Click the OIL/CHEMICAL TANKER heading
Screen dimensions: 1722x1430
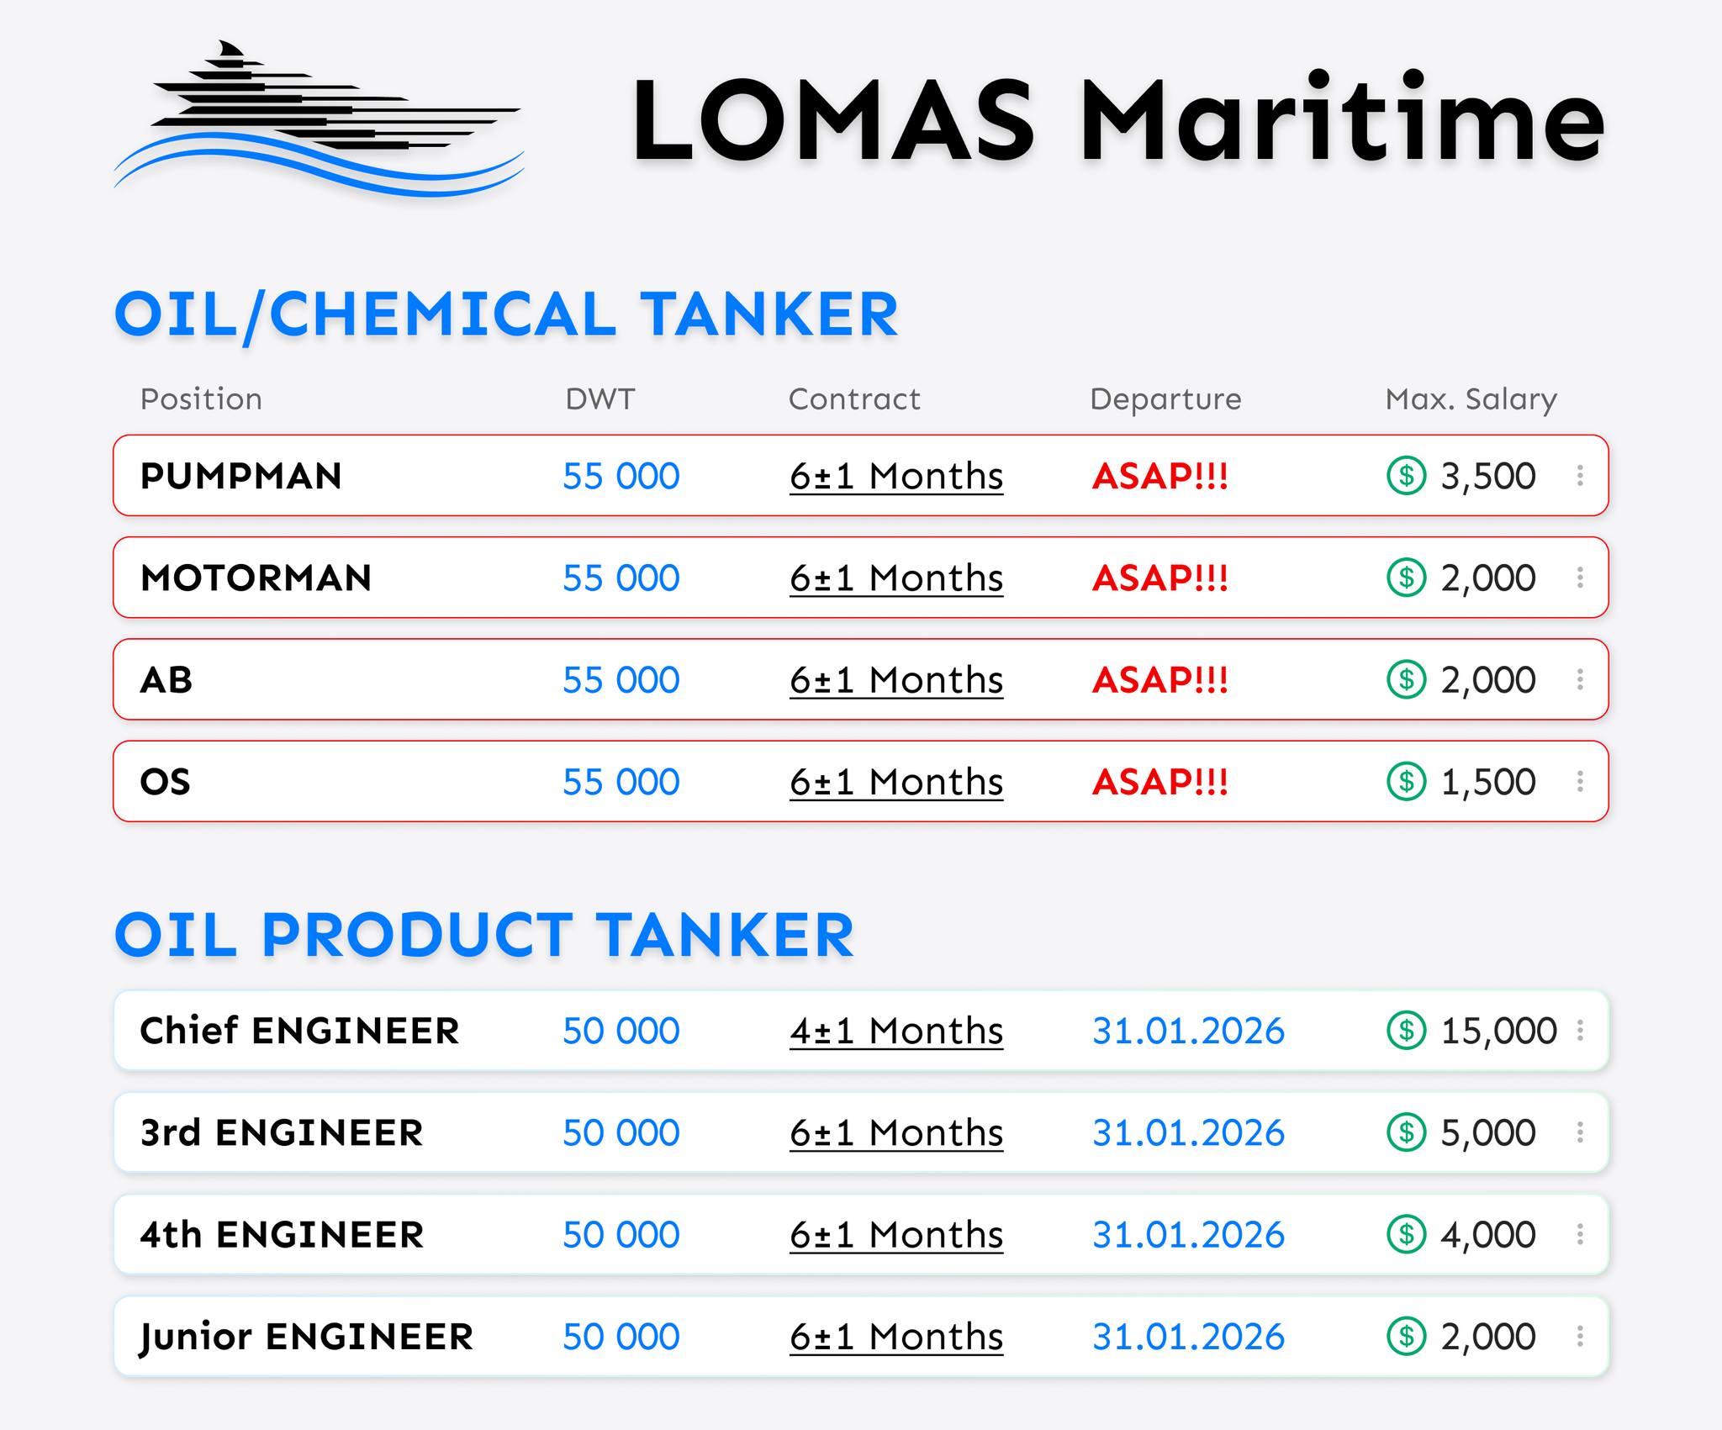click(506, 314)
